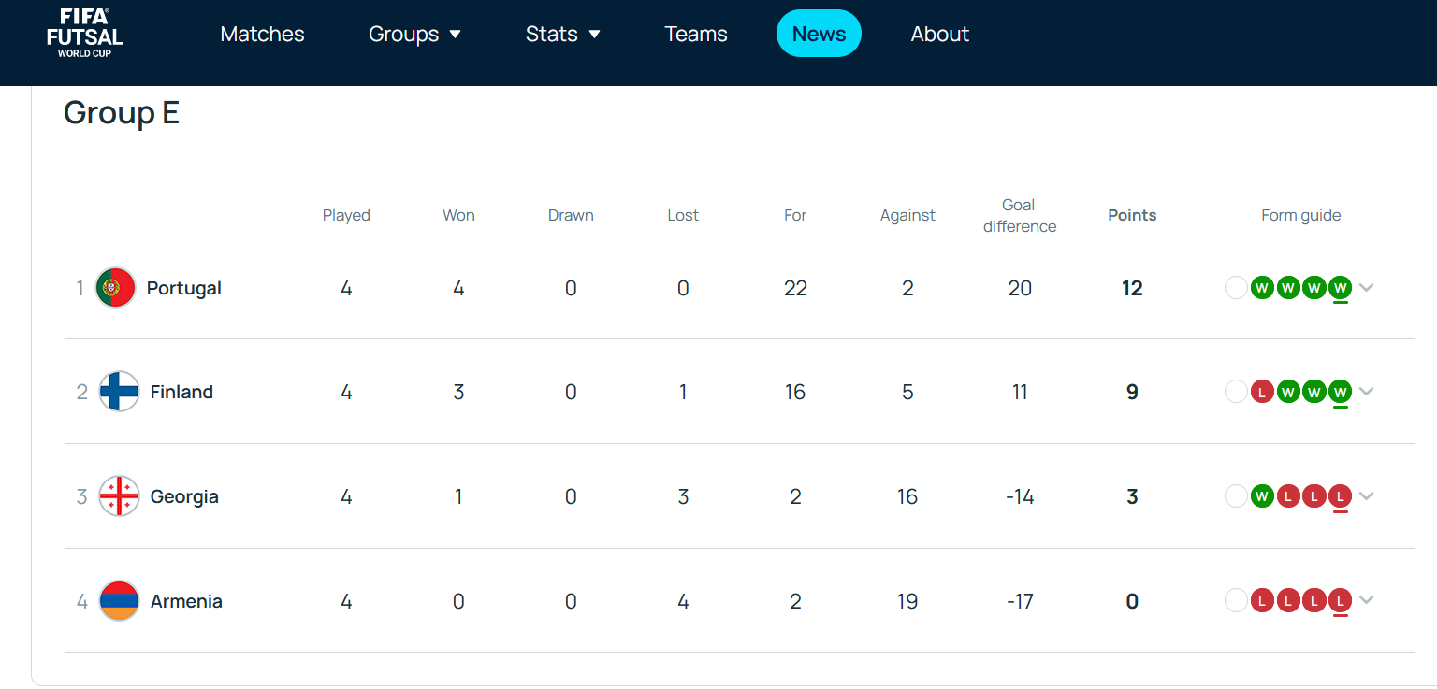The image size is (1437, 689).
Task: Expand Georgia's form guide chevron
Action: (x=1367, y=496)
